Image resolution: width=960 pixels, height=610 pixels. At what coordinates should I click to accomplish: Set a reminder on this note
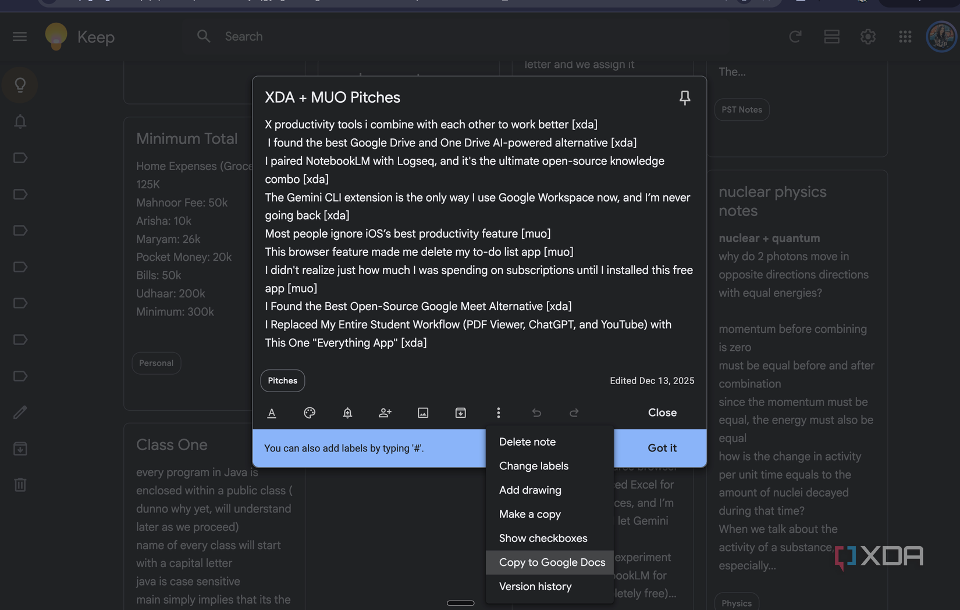pyautogui.click(x=347, y=412)
